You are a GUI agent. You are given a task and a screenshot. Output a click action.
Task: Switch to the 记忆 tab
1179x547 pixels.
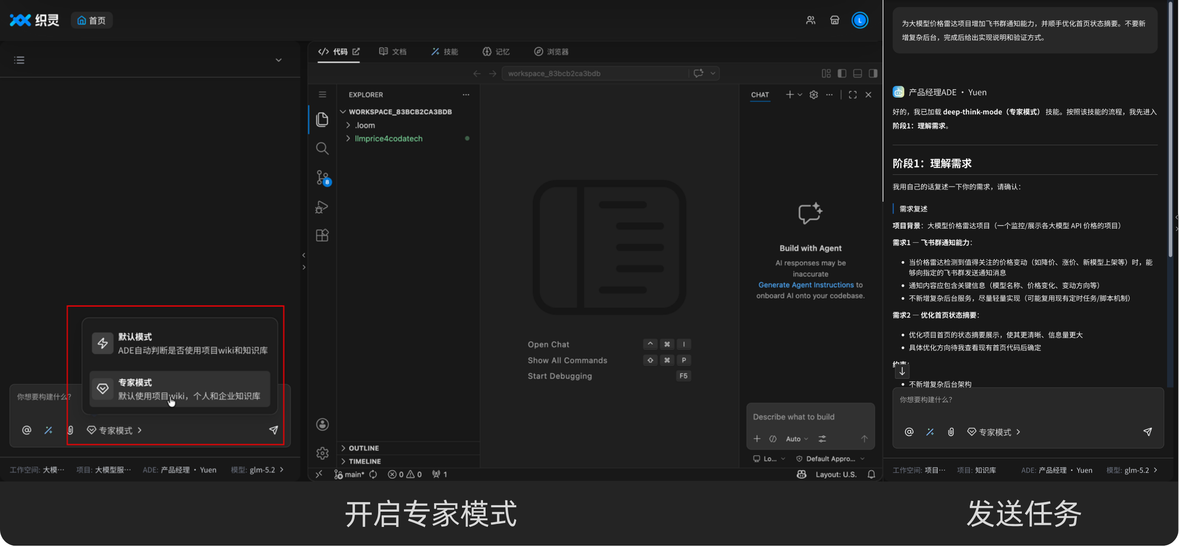coord(496,52)
